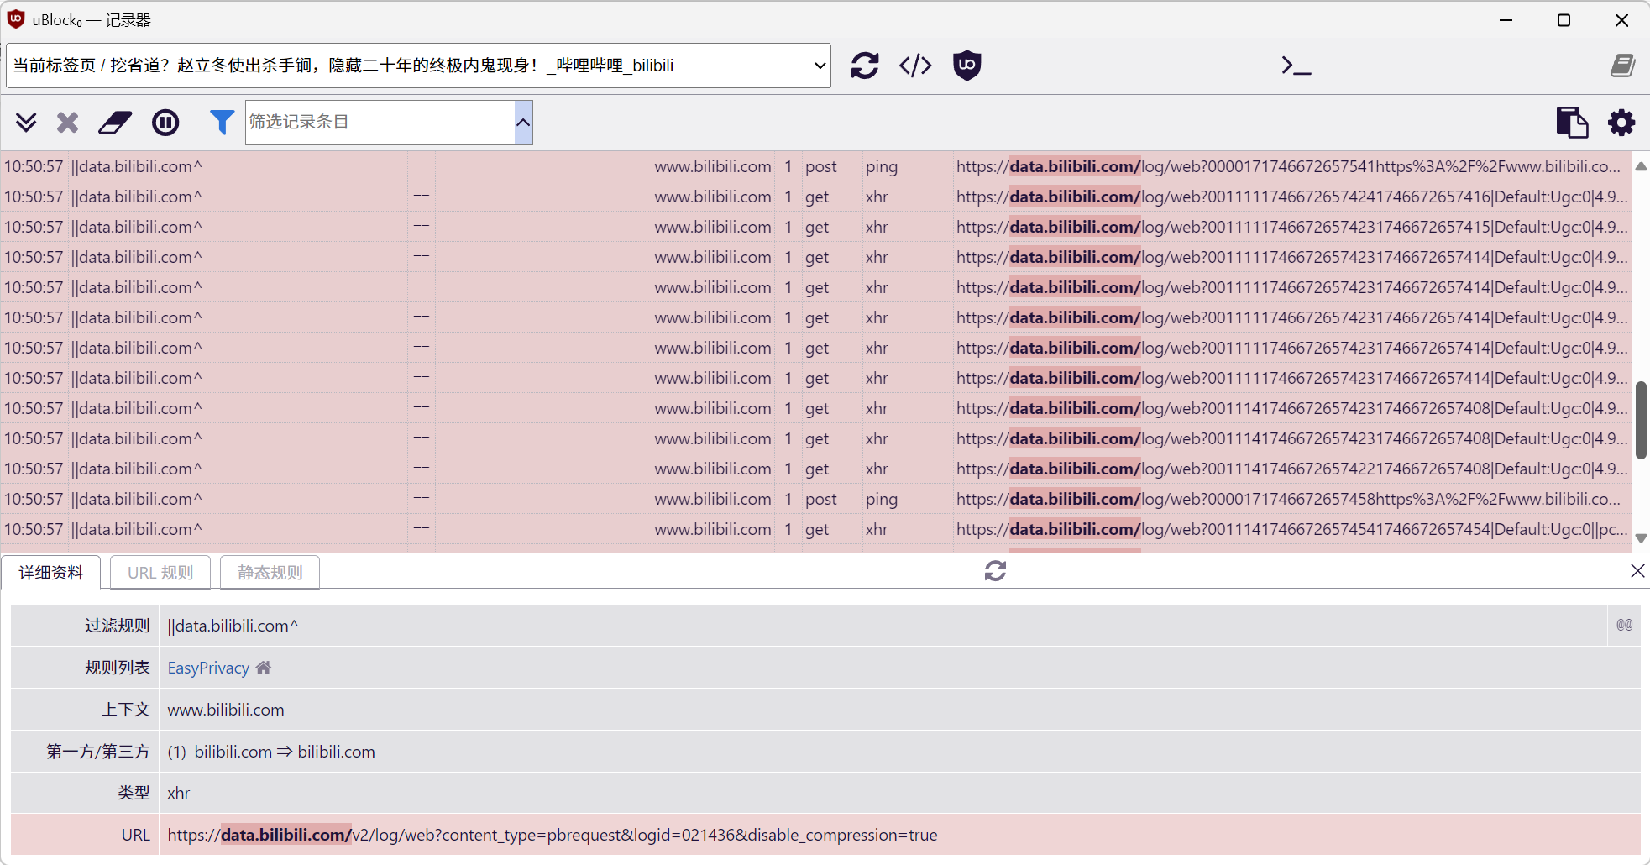Click the filter rule ||data.bilibili.com^ detail value
This screenshot has height=865, width=1650.
233,626
